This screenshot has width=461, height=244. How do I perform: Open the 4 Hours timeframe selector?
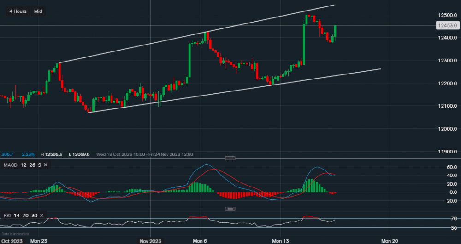(x=18, y=11)
